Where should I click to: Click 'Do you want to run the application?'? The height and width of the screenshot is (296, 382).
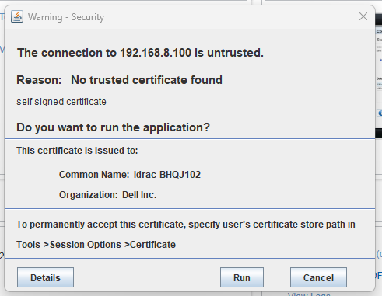[x=113, y=127]
